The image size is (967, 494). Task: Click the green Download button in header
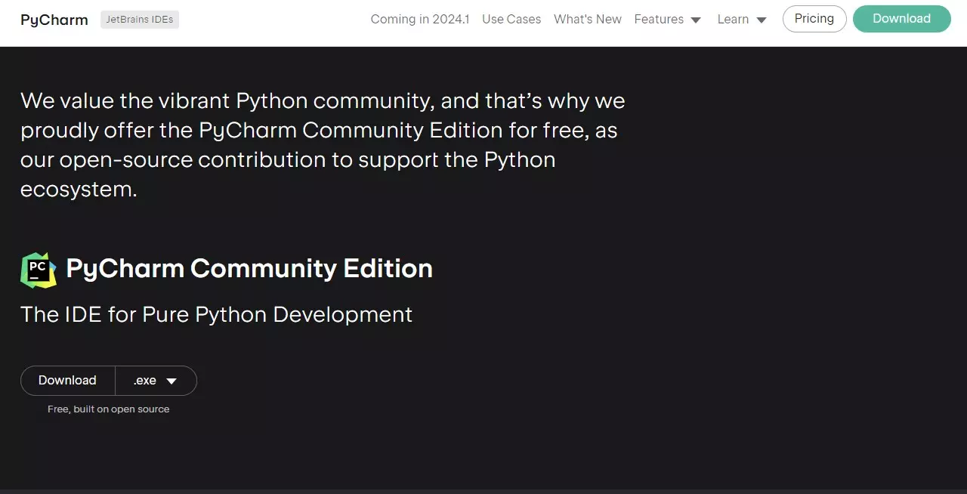(x=902, y=19)
